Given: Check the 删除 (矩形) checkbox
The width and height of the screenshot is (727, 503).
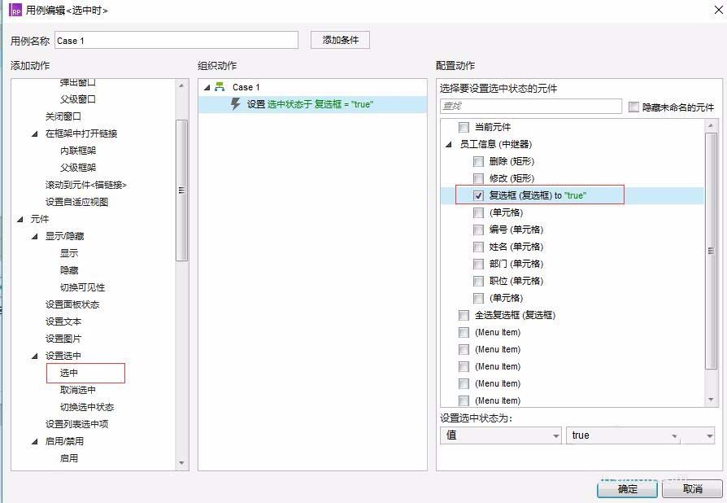Looking at the screenshot, I should click(x=478, y=161).
